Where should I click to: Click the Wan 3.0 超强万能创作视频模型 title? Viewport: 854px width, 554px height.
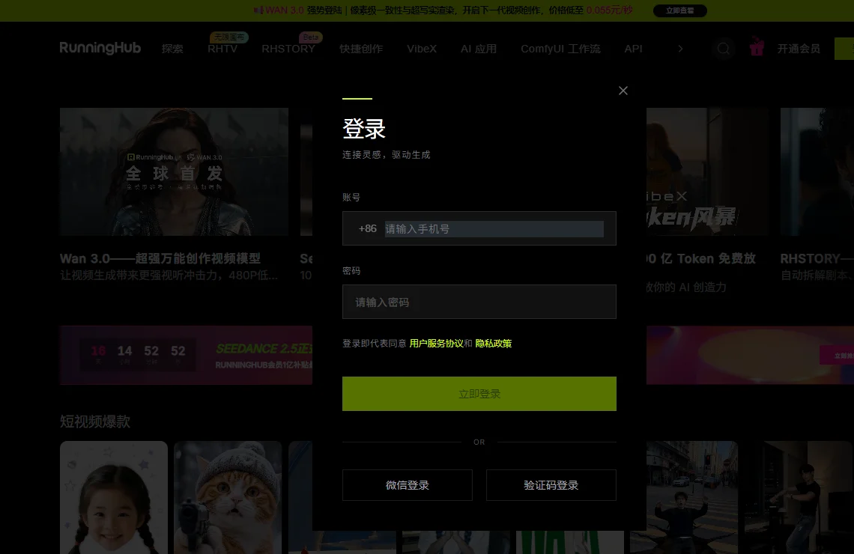click(x=160, y=258)
